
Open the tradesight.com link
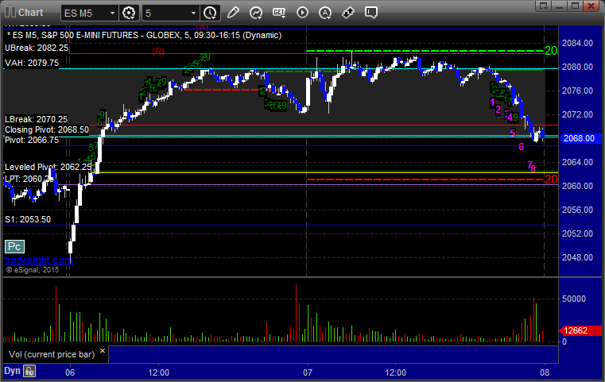(x=38, y=260)
